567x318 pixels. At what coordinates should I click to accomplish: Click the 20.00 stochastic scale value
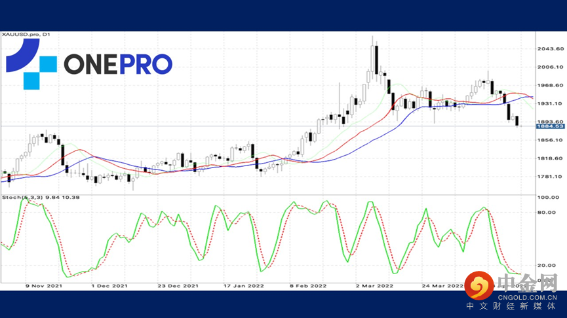pos(547,265)
